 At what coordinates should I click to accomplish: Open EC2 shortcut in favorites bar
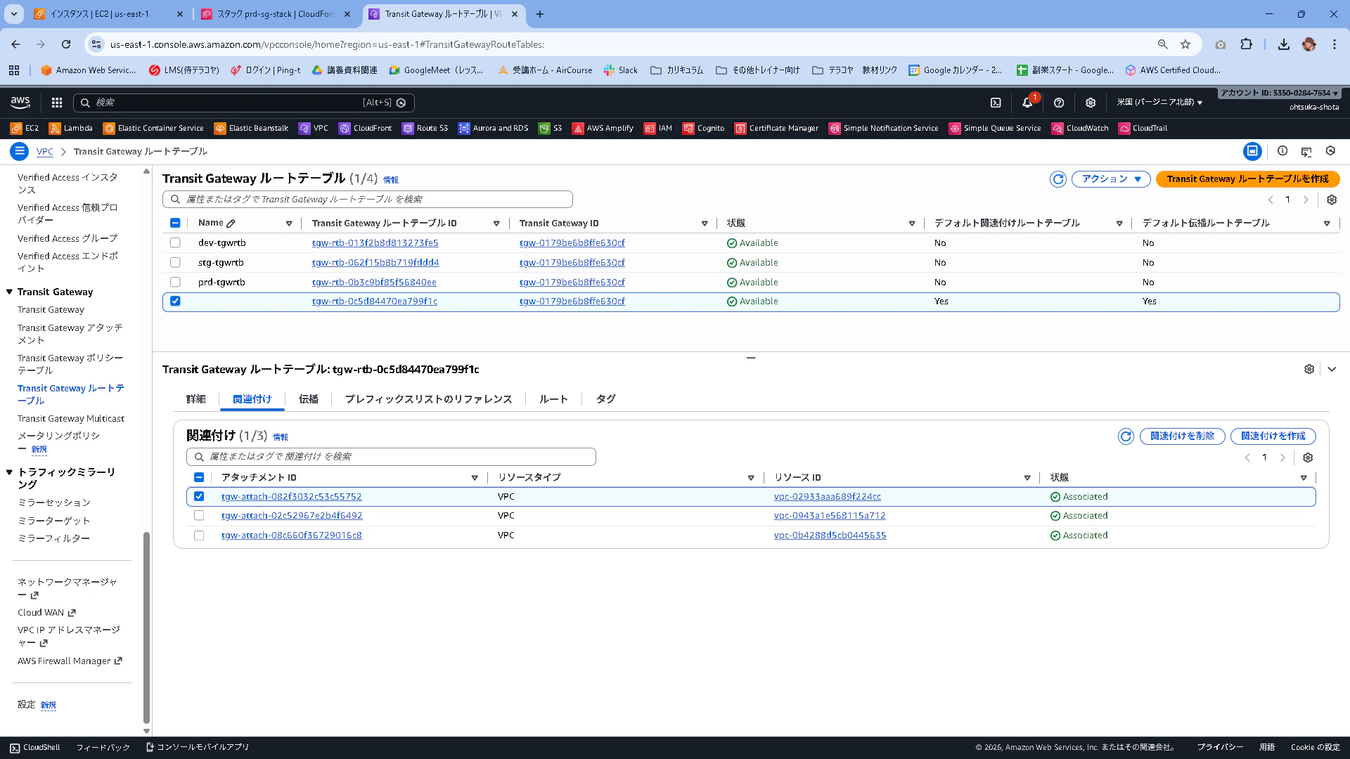coord(25,128)
